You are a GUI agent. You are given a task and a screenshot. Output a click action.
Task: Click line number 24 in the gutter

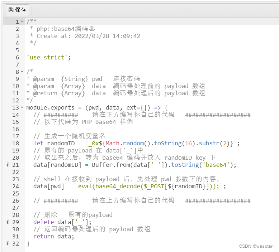(x=16, y=186)
